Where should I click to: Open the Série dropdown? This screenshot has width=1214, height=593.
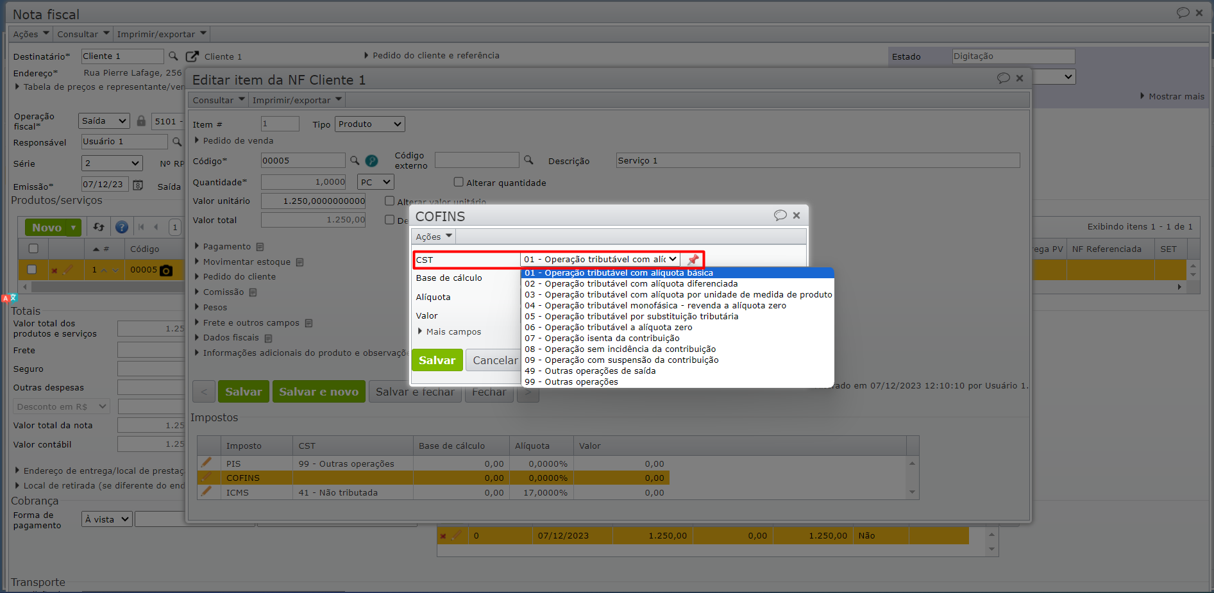click(112, 163)
